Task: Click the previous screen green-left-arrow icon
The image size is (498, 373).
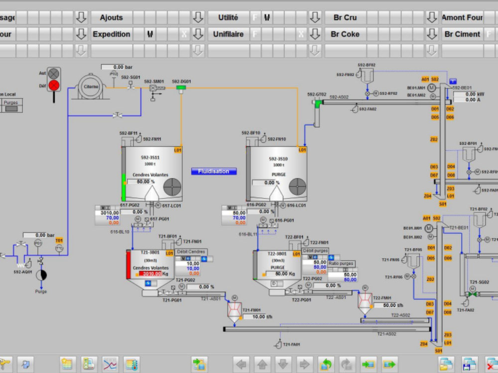Action: click(x=368, y=364)
